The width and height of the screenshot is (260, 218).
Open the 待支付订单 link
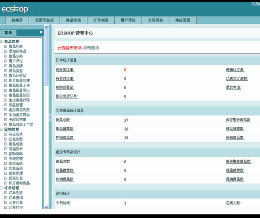click(x=65, y=78)
